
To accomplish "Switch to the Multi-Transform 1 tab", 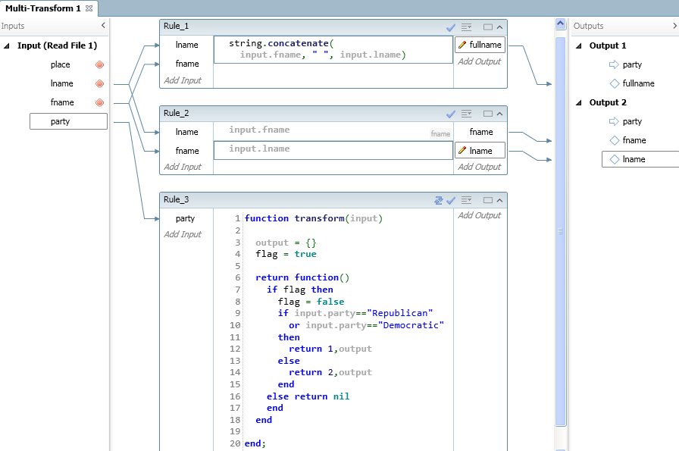I will tap(43, 8).
